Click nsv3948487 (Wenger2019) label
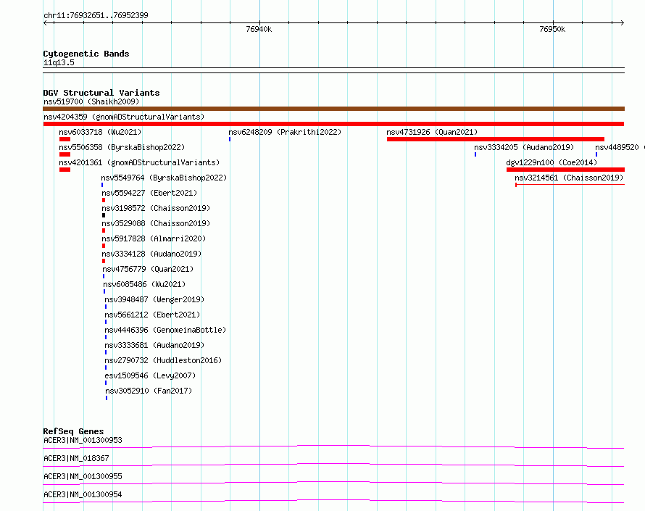 (154, 299)
